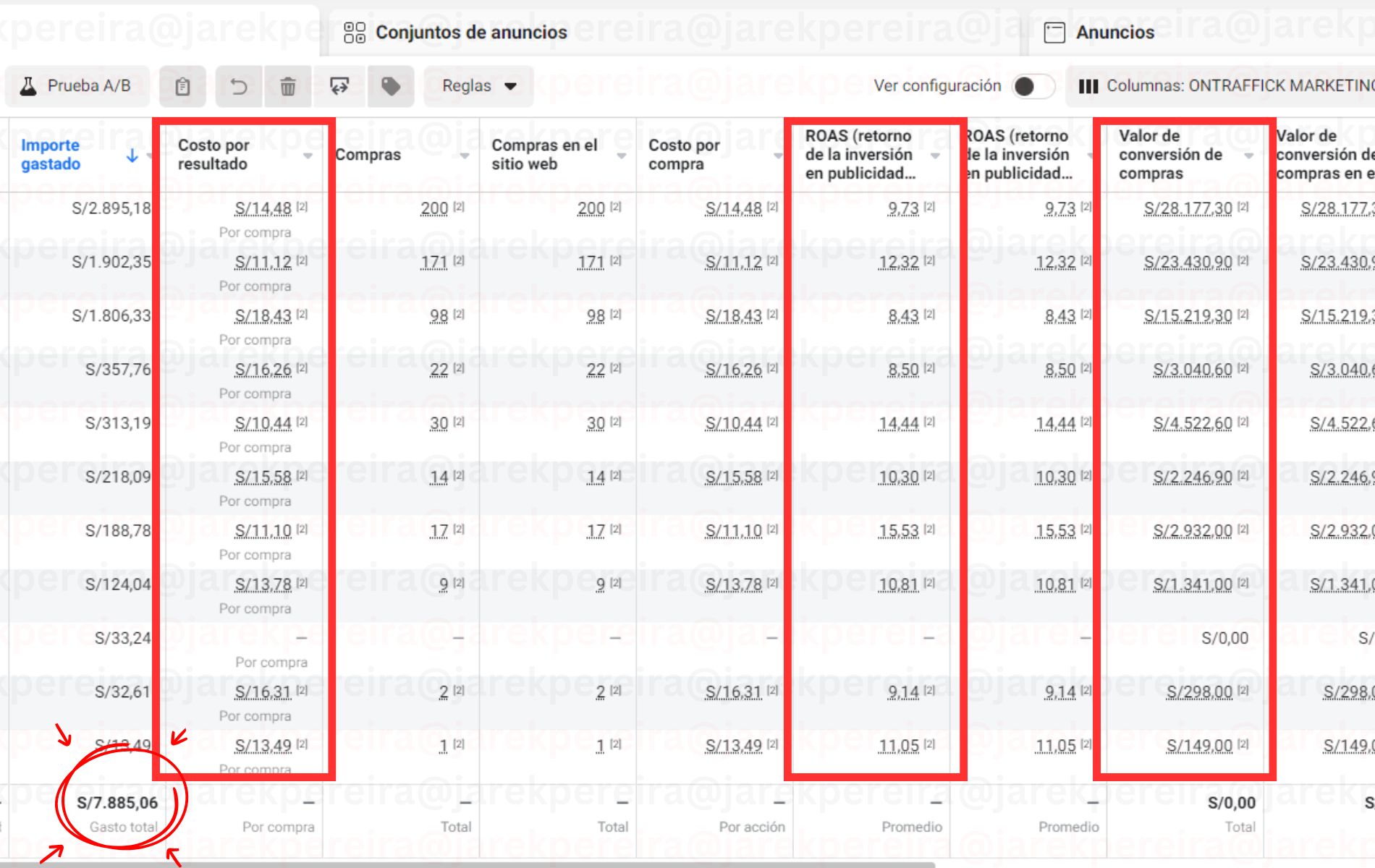1375x868 pixels.
Task: Click the swap/replace screen icon
Action: 339,87
